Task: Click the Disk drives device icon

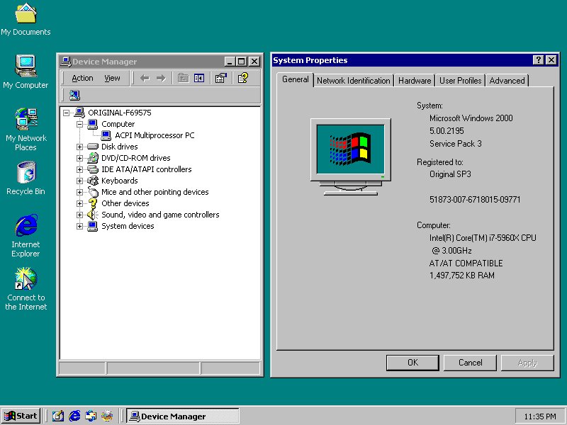Action: tap(93, 147)
